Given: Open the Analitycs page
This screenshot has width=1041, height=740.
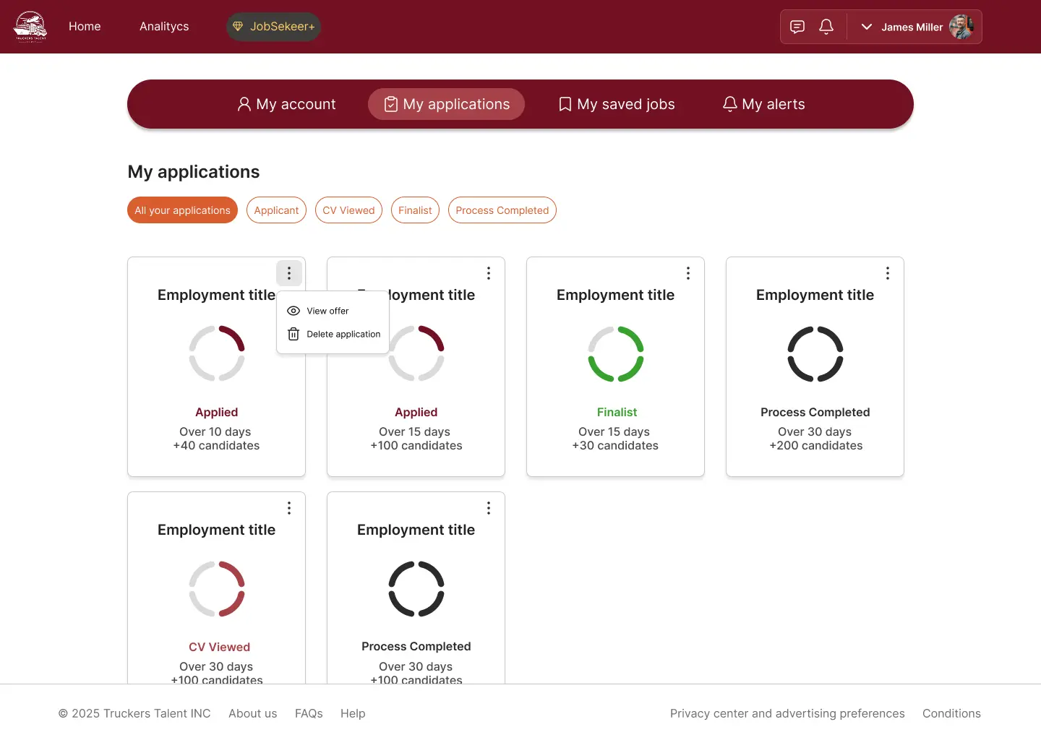Looking at the screenshot, I should (164, 26).
